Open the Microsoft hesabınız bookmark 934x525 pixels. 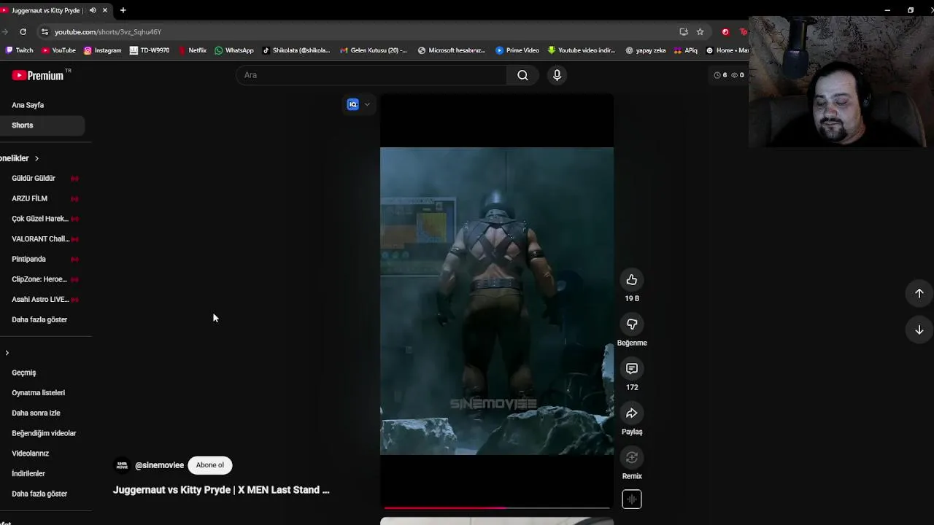(x=451, y=50)
